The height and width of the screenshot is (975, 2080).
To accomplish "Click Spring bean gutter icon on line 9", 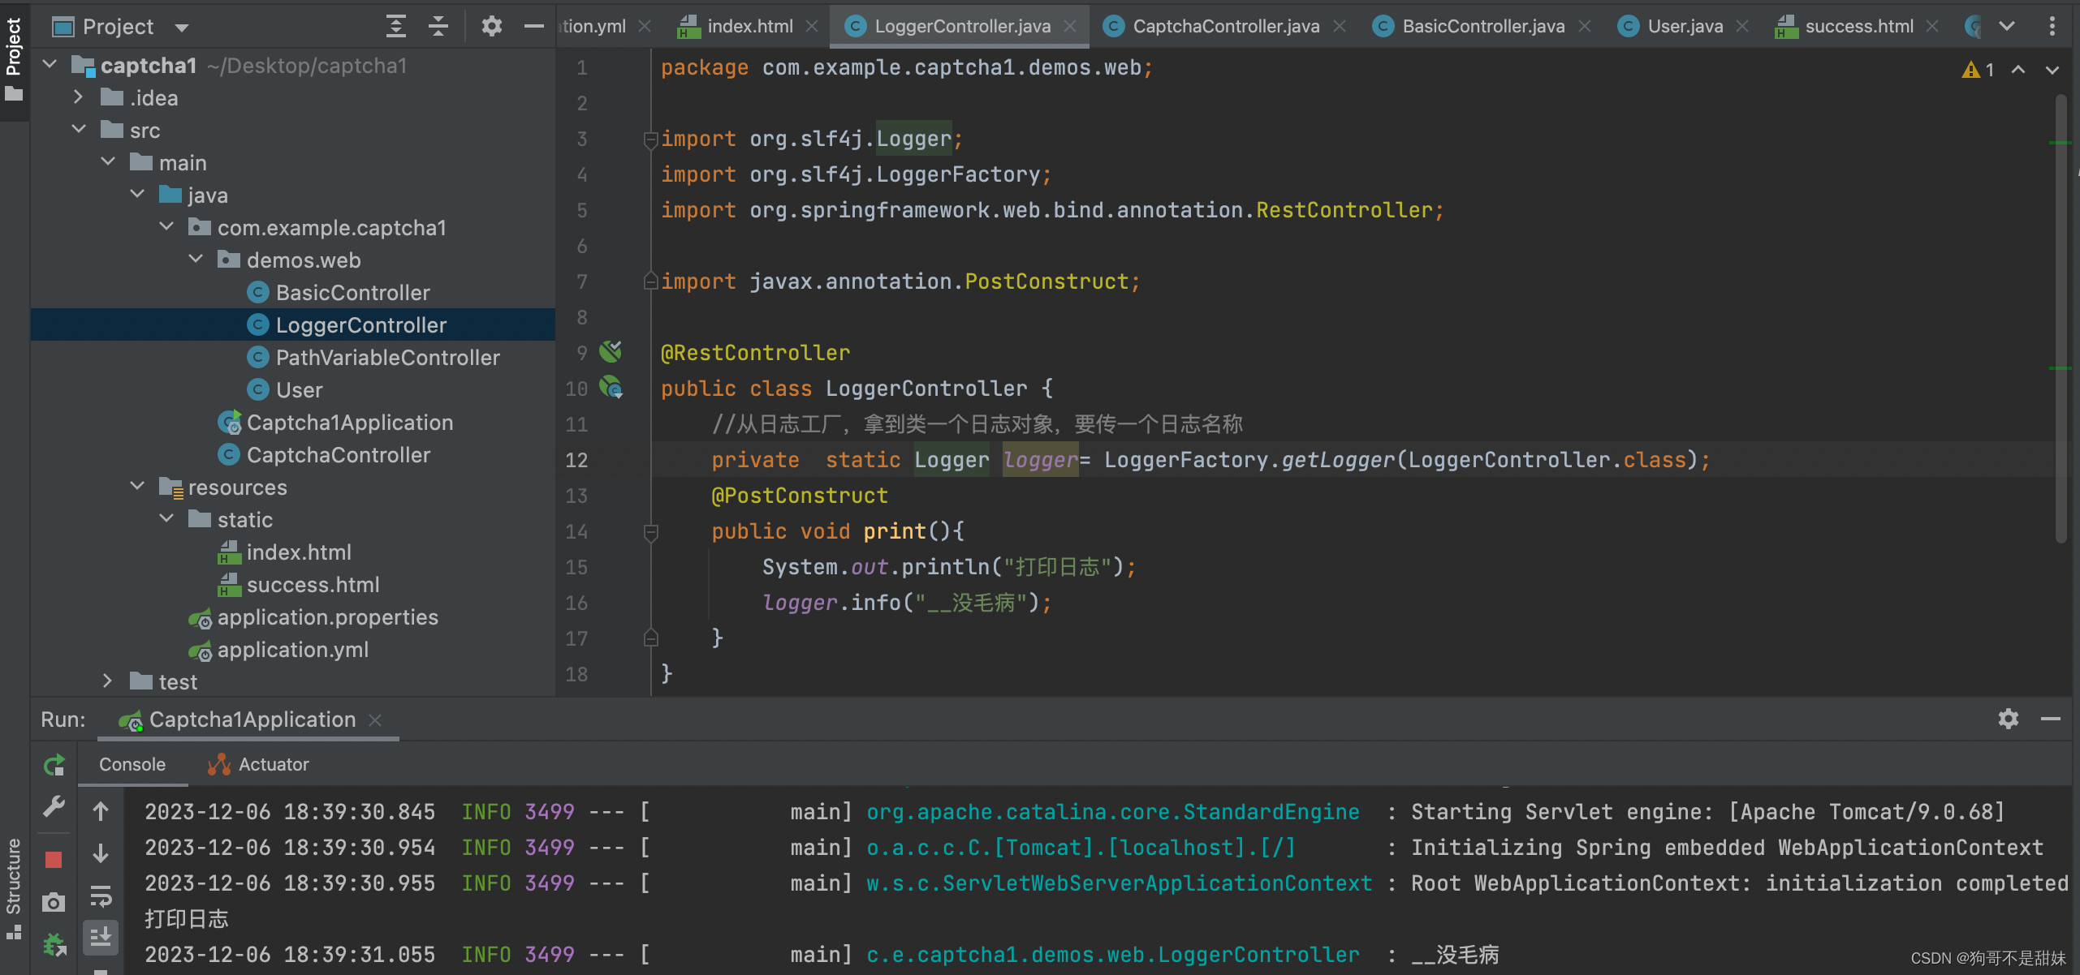I will pos(611,352).
